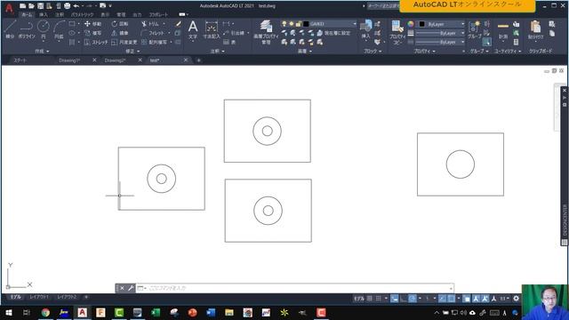Click the Undo arrow in quick access toolbar
The image size is (569, 320).
pyautogui.click(x=76, y=6)
